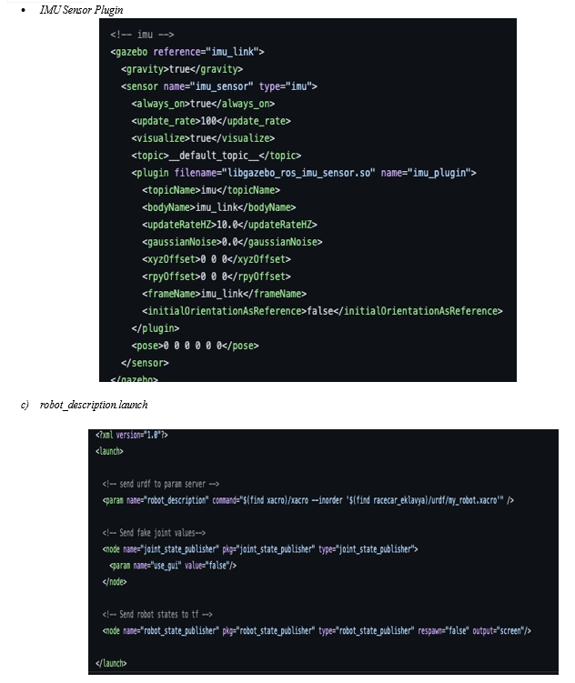Click the robot_state_publisher node line

pos(317,630)
